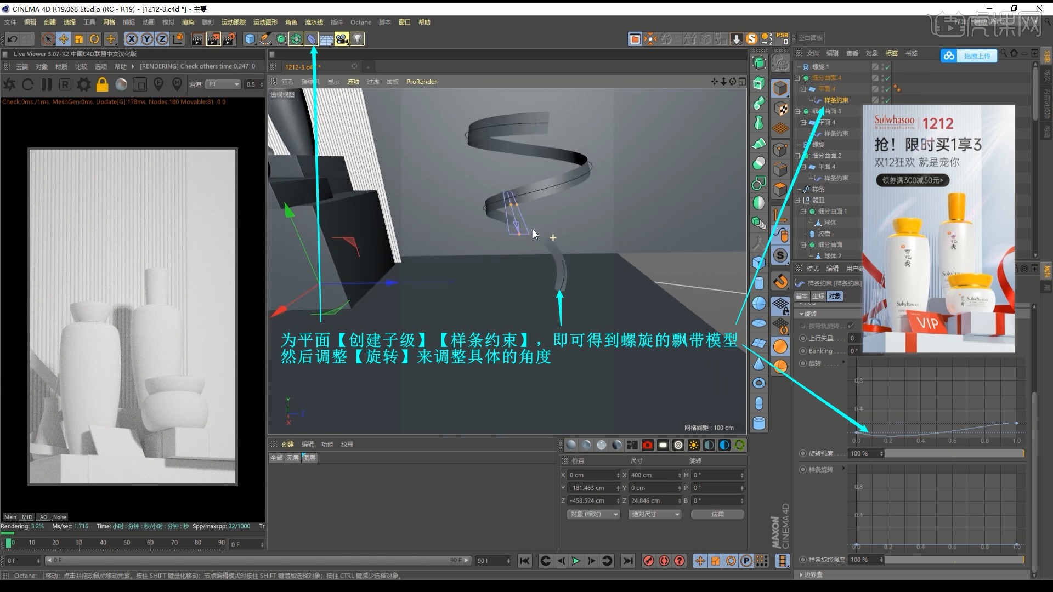The height and width of the screenshot is (592, 1053).
Task: Collapse the 细分曲面.1 tree node
Action: (804, 212)
